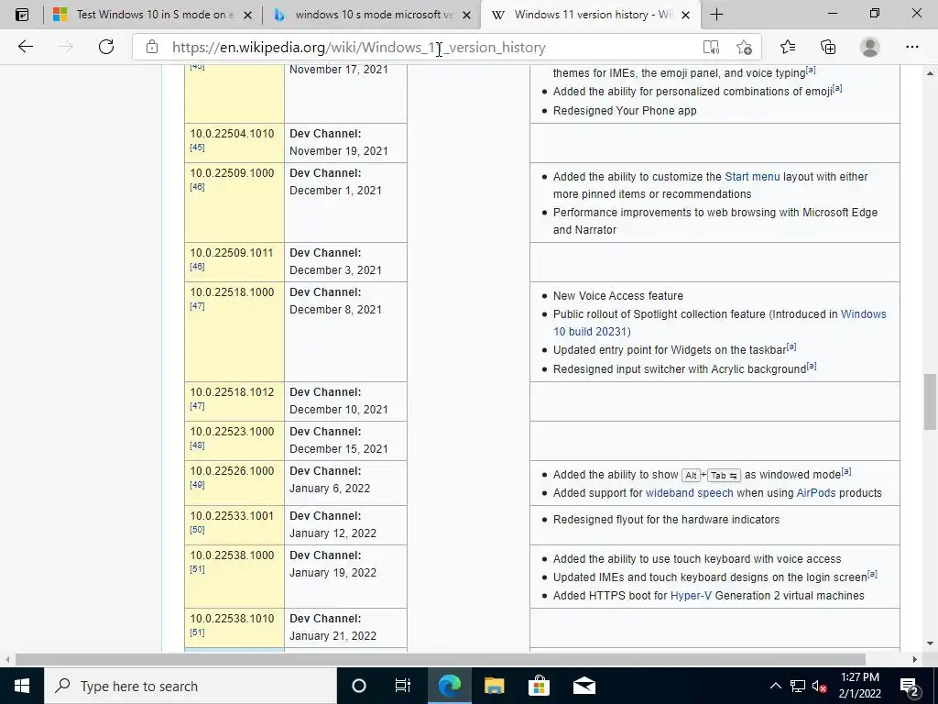Click the taskbar search box

pos(191,686)
